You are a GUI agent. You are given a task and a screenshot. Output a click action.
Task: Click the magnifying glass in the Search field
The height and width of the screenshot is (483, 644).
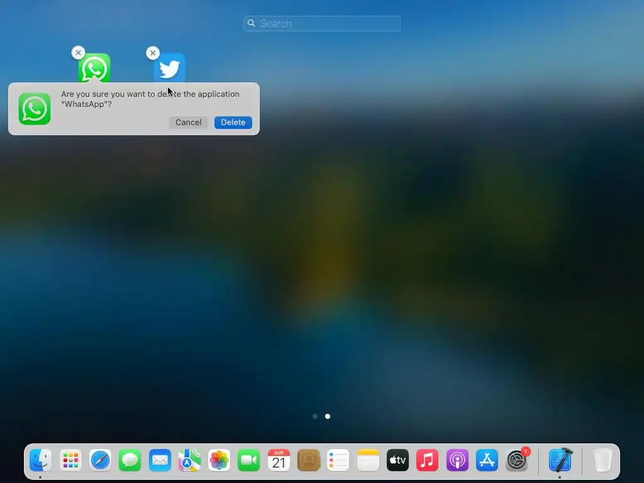(252, 23)
